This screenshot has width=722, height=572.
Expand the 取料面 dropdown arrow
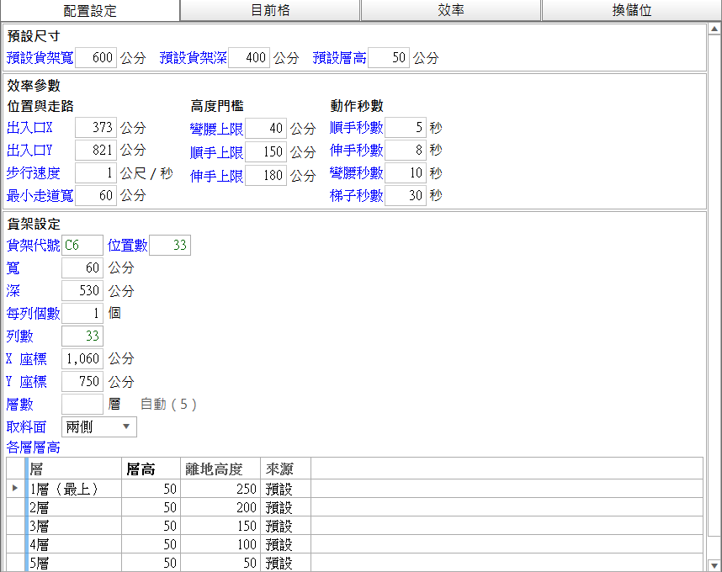pyautogui.click(x=126, y=426)
